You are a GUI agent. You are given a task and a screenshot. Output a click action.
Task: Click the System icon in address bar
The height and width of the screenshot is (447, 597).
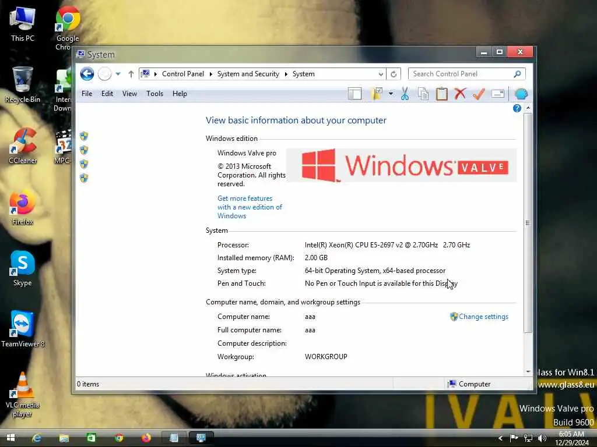point(145,74)
